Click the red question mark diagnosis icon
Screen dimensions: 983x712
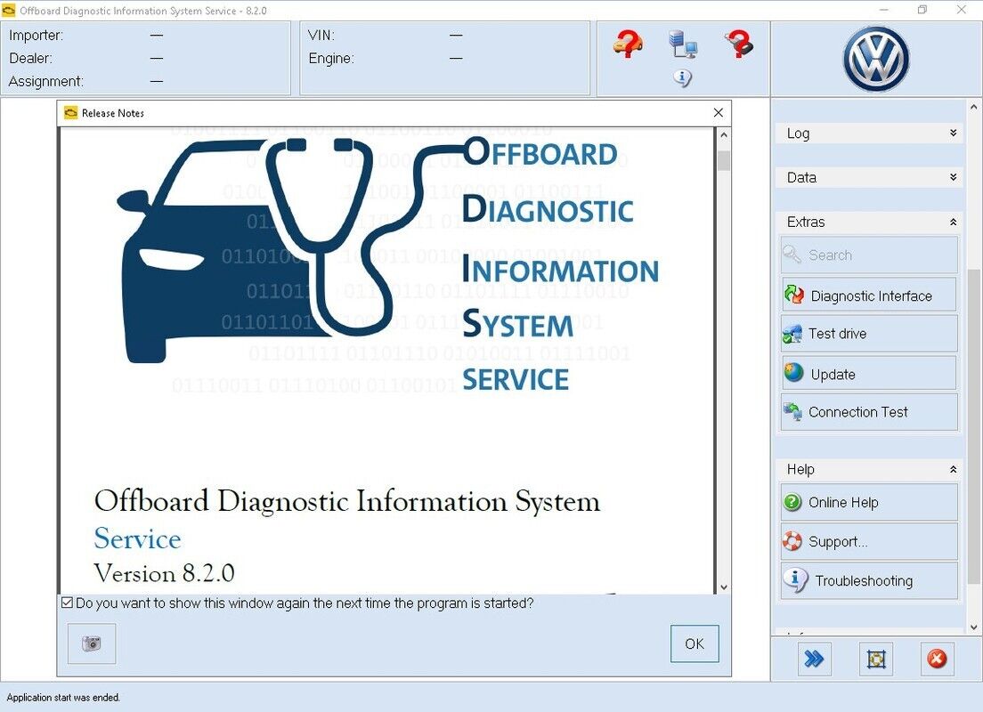pyautogui.click(x=740, y=42)
